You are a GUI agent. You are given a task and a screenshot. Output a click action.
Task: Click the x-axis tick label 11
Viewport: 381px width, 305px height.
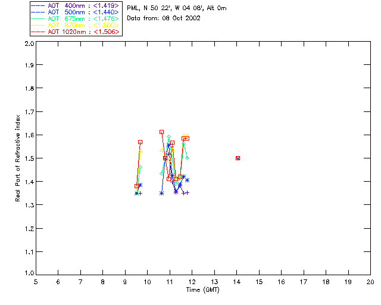click(170, 282)
